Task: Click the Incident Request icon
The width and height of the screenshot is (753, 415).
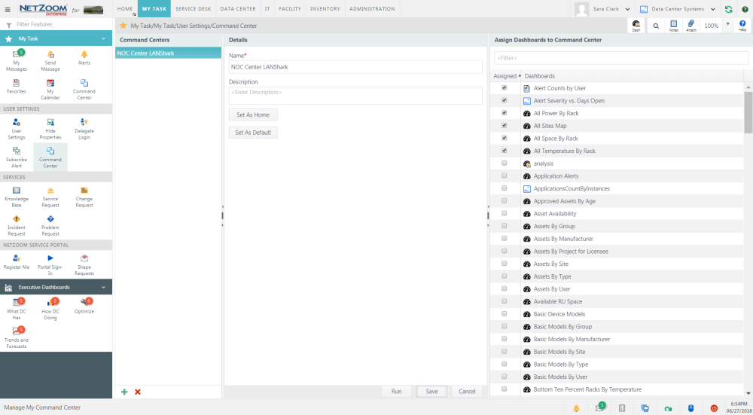Action: point(17,219)
